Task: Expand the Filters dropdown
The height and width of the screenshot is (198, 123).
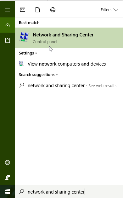Action: [x=109, y=10]
